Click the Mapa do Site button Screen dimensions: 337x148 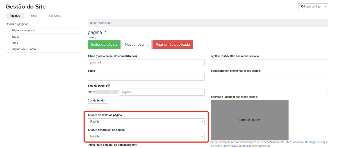click(310, 7)
